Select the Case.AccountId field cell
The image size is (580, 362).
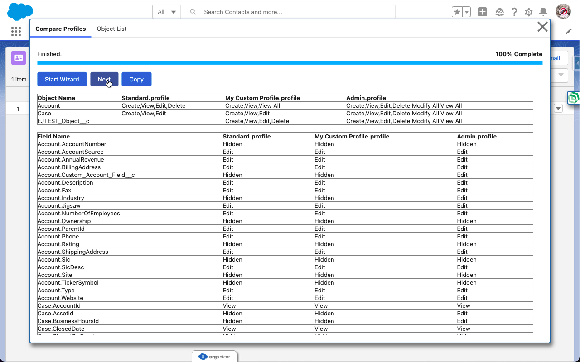point(130,305)
